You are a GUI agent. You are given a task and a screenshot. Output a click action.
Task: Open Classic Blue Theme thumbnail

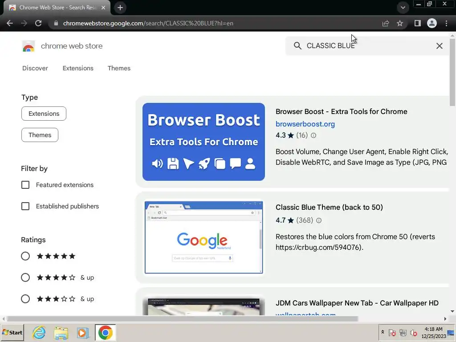pyautogui.click(x=204, y=237)
